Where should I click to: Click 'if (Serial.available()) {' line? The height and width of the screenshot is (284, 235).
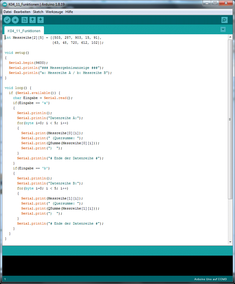(34, 93)
